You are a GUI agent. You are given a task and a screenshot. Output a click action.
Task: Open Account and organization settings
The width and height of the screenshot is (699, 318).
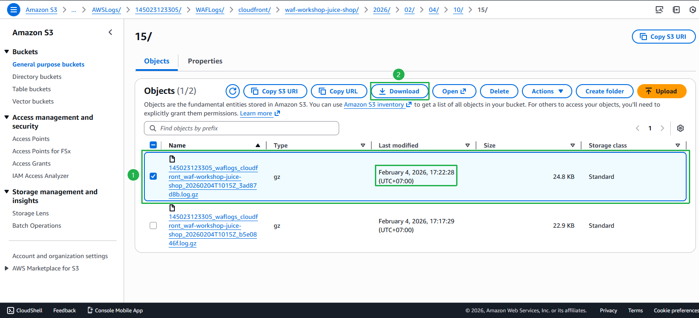point(60,256)
